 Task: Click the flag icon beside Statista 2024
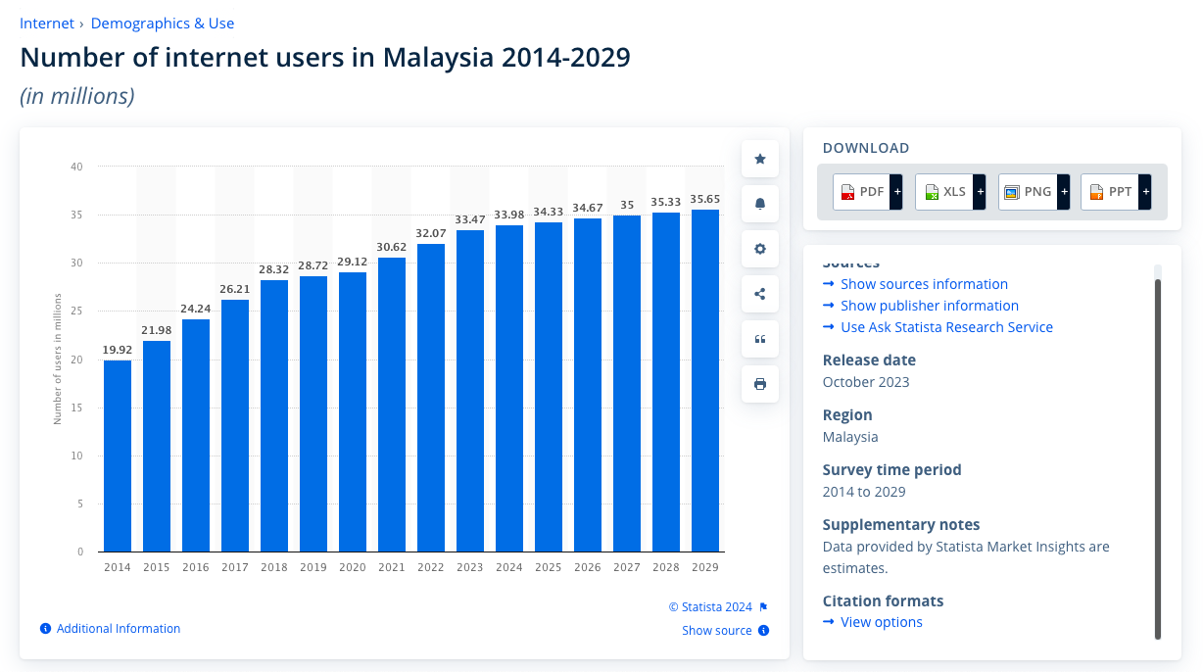tap(764, 606)
